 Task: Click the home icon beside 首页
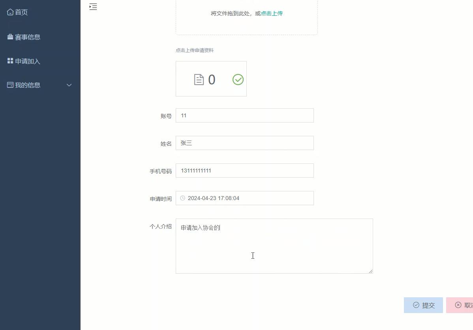(10, 12)
